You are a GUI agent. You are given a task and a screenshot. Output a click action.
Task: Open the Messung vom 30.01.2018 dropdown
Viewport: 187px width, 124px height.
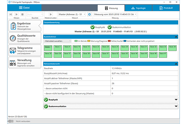click(115, 14)
